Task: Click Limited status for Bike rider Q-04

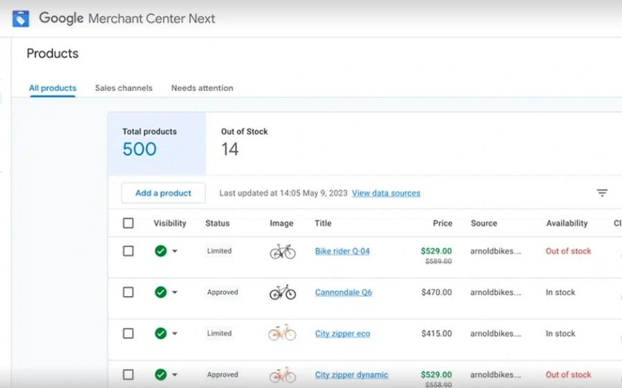Action: pyautogui.click(x=219, y=251)
